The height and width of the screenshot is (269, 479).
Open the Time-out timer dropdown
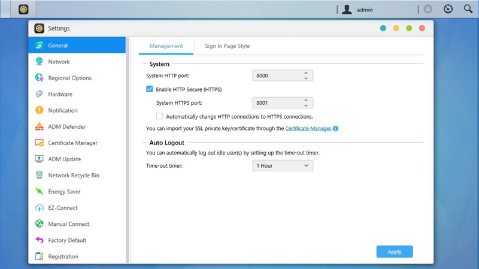(283, 166)
